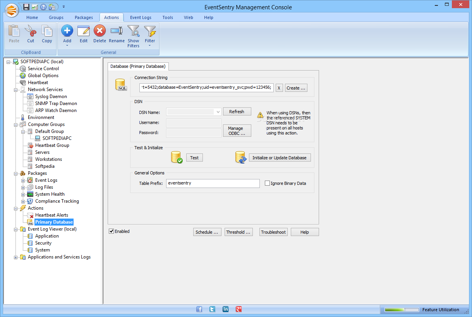Open the EventSentry orange application menu orb
472x317 pixels.
[x=12, y=10]
